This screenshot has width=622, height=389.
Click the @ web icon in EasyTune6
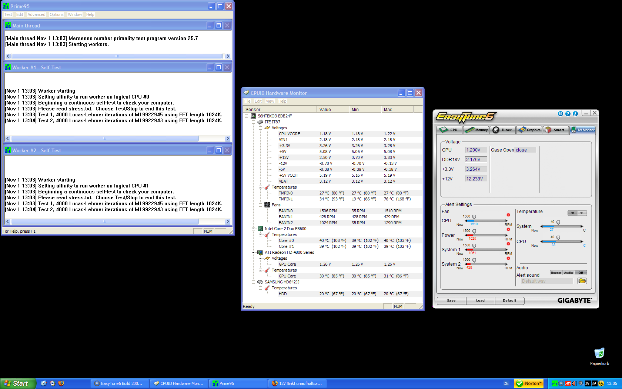(561, 114)
